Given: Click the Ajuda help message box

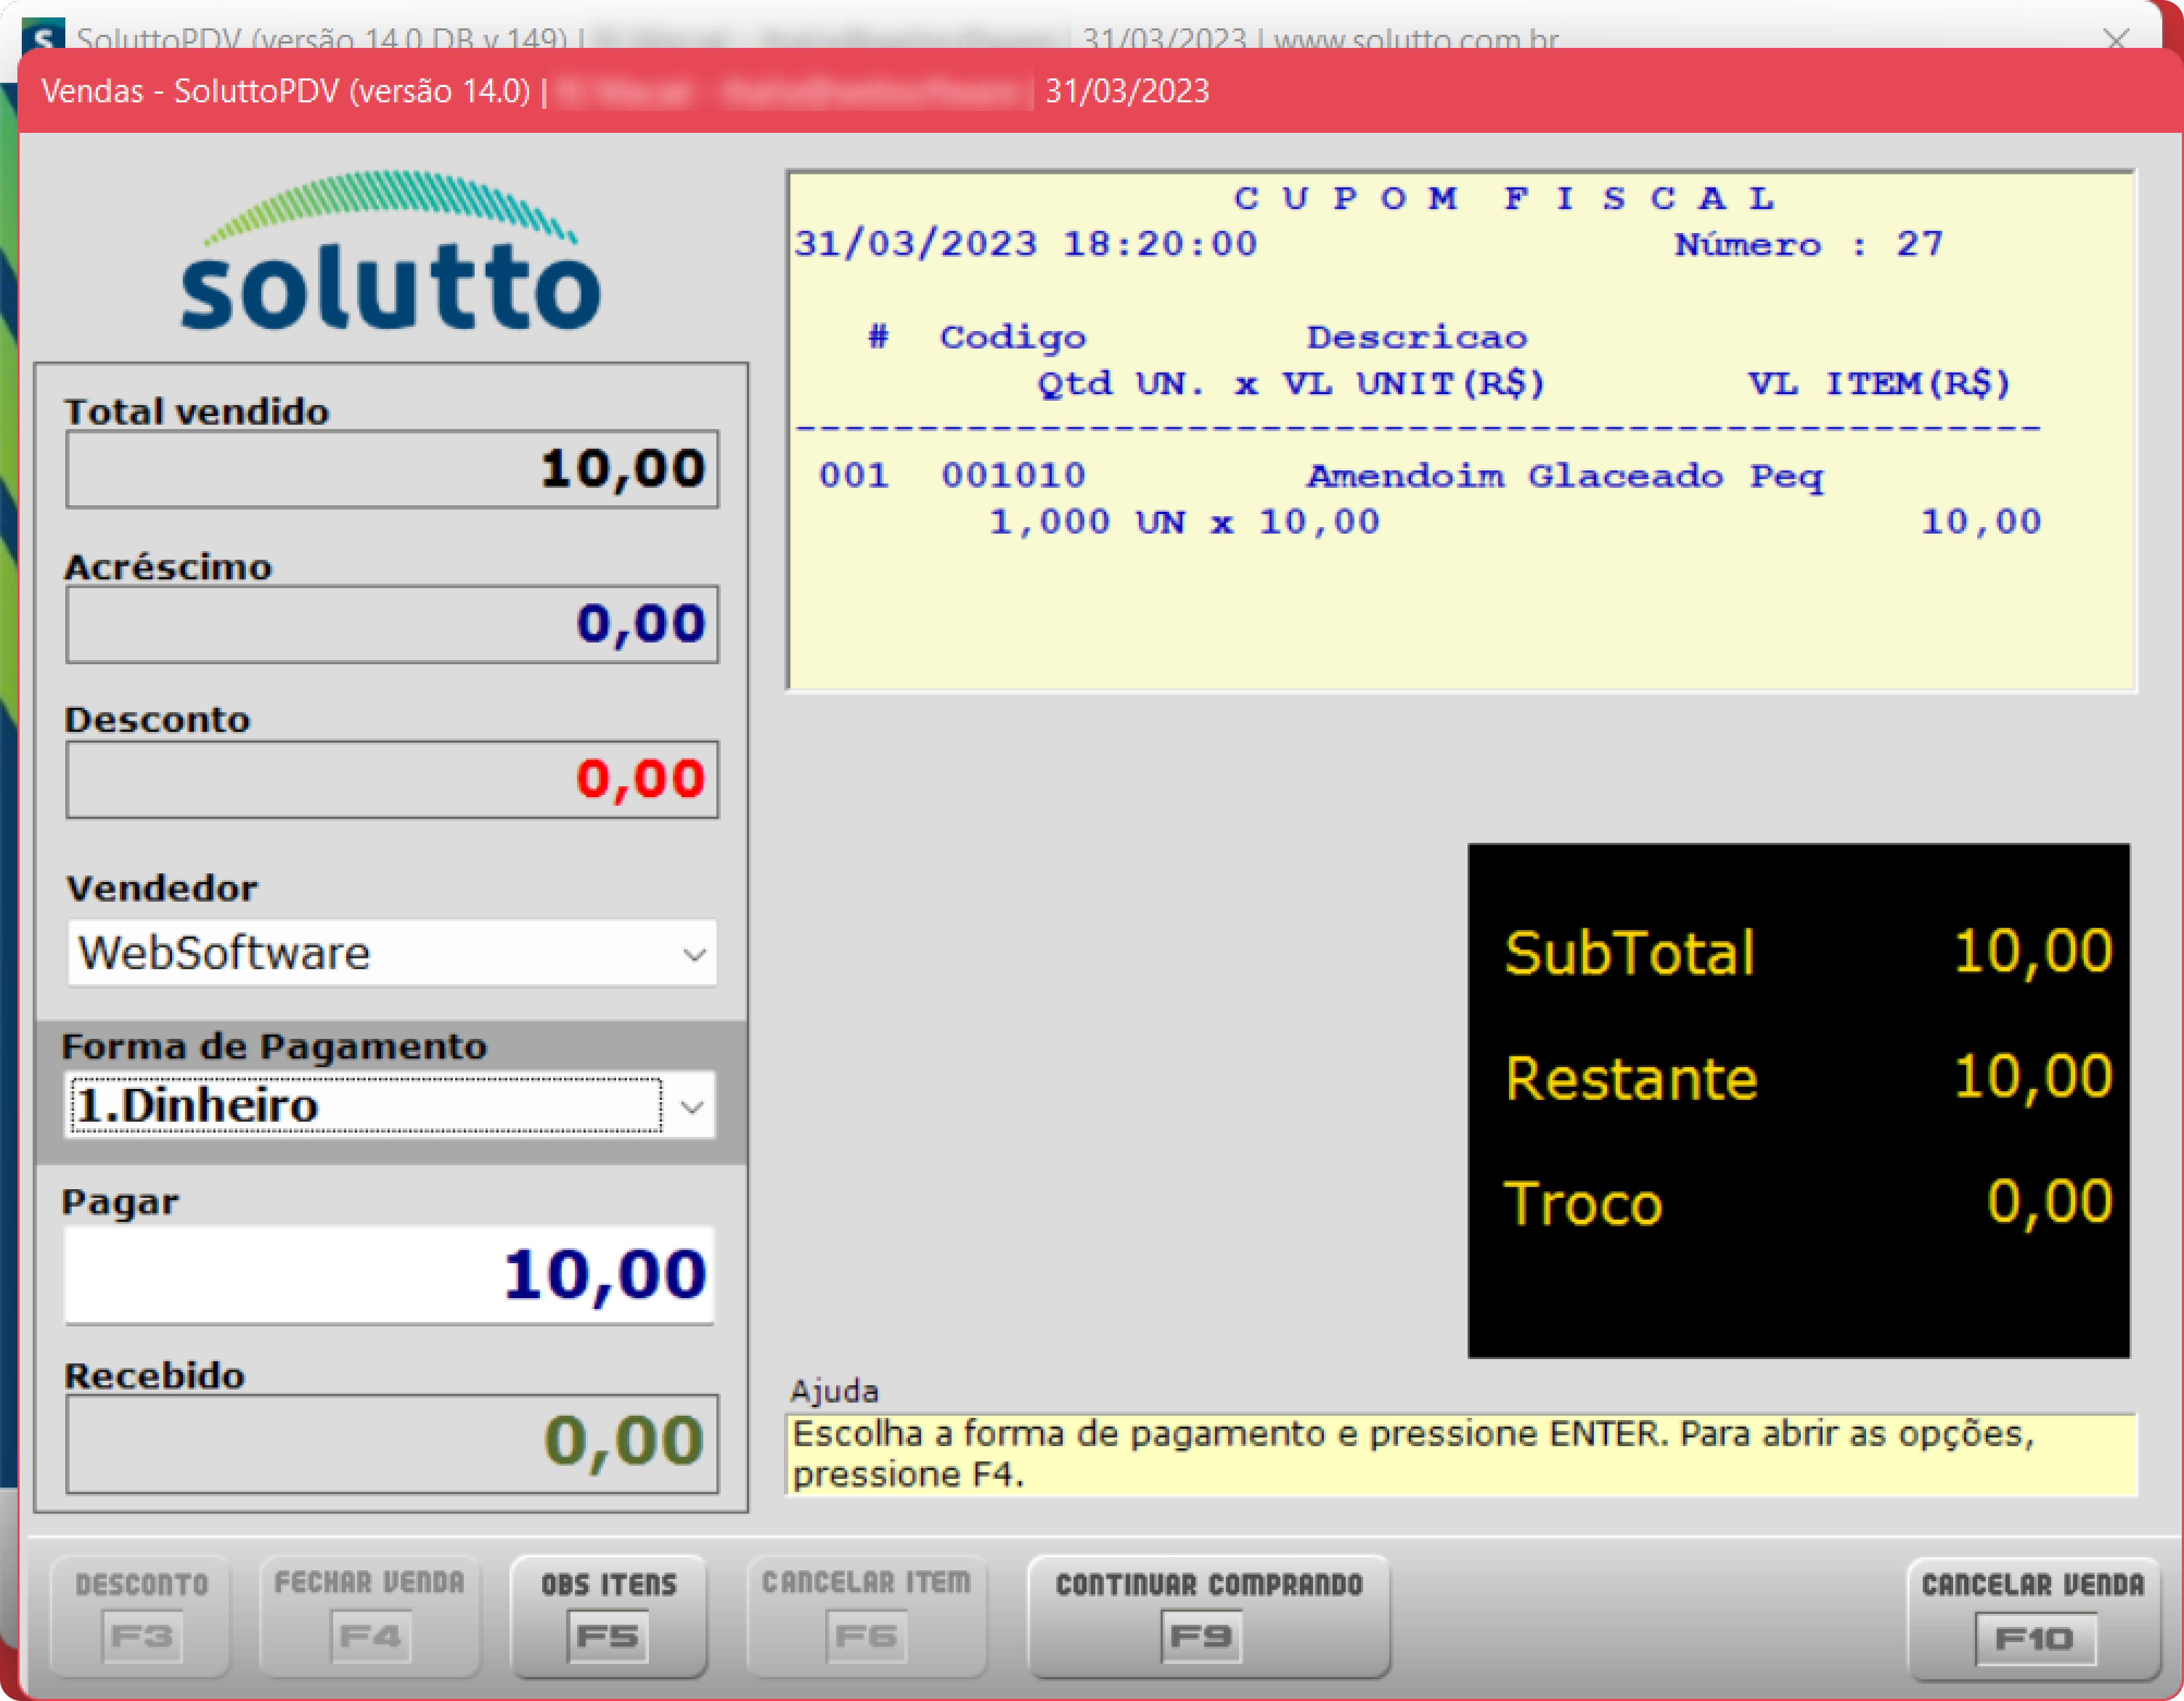Looking at the screenshot, I should coord(1461,1455).
